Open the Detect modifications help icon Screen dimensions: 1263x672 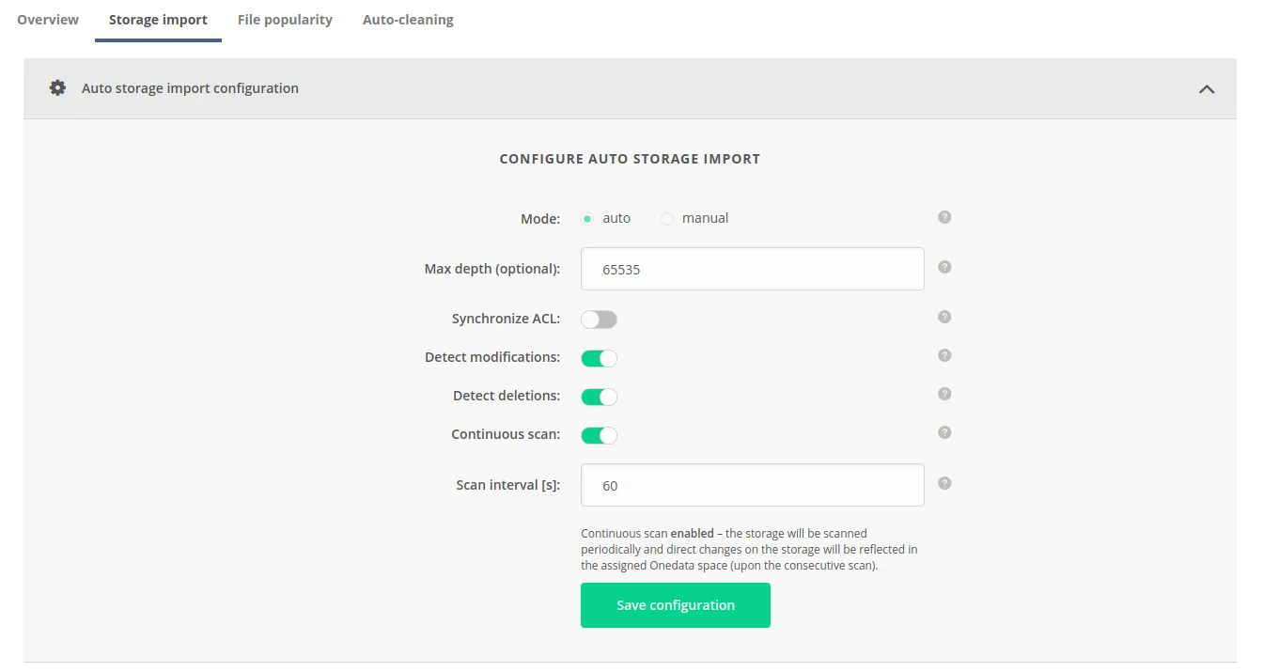944,355
